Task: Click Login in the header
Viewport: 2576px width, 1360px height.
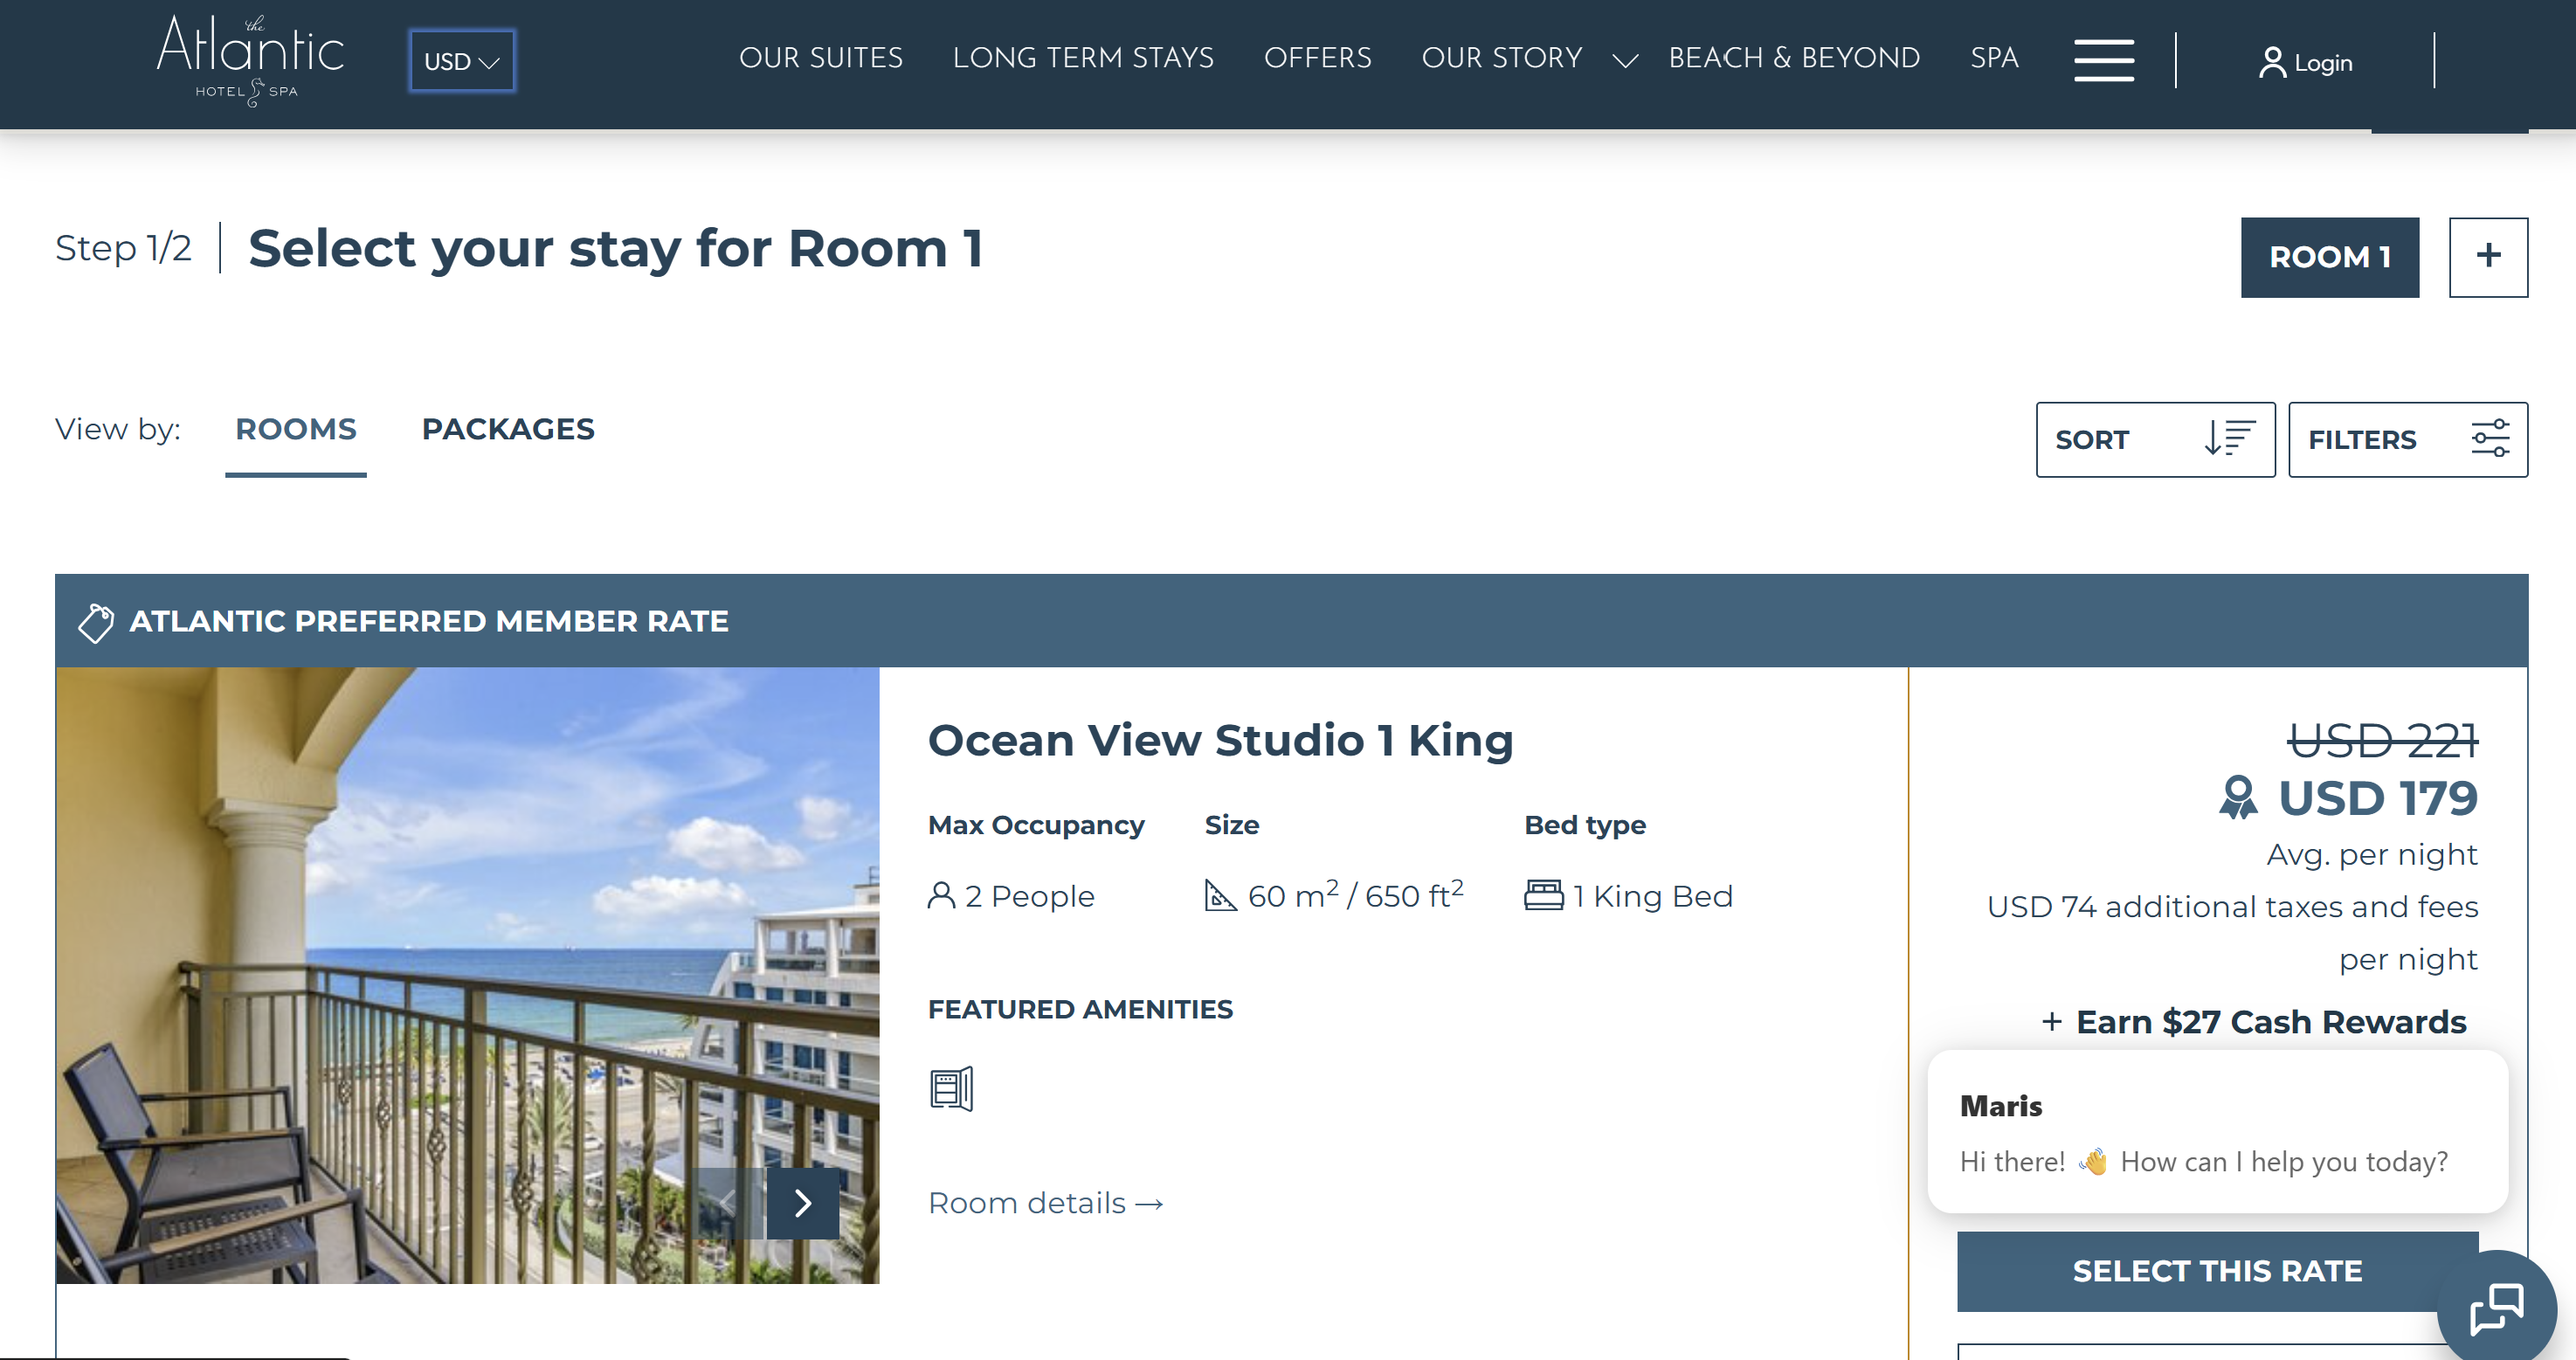Action: coord(2305,62)
